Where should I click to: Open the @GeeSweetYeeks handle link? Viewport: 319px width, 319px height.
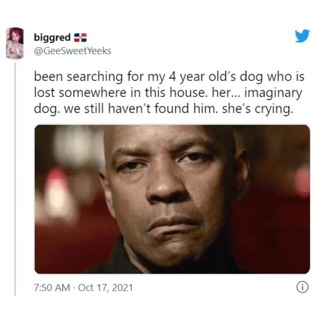coord(73,51)
